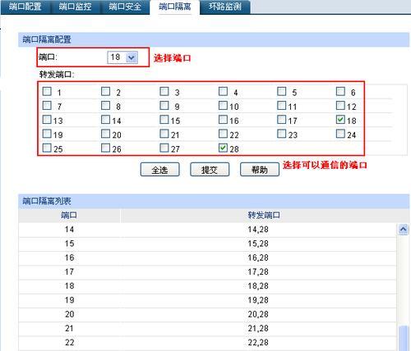
Task: Click forwarding value 18,28 in list
Action: 258,286
